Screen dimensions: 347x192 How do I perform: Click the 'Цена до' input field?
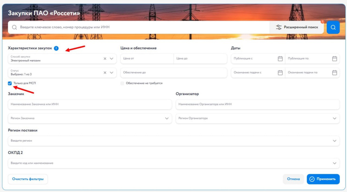tap(200, 59)
